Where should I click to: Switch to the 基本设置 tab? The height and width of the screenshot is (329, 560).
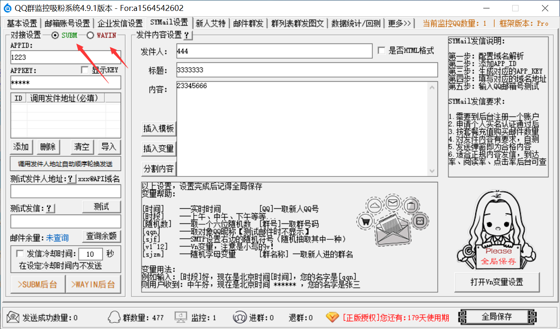point(22,23)
